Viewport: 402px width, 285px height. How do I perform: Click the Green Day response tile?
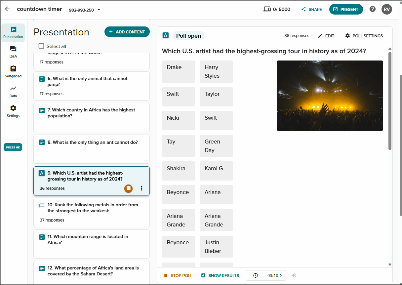(216, 146)
